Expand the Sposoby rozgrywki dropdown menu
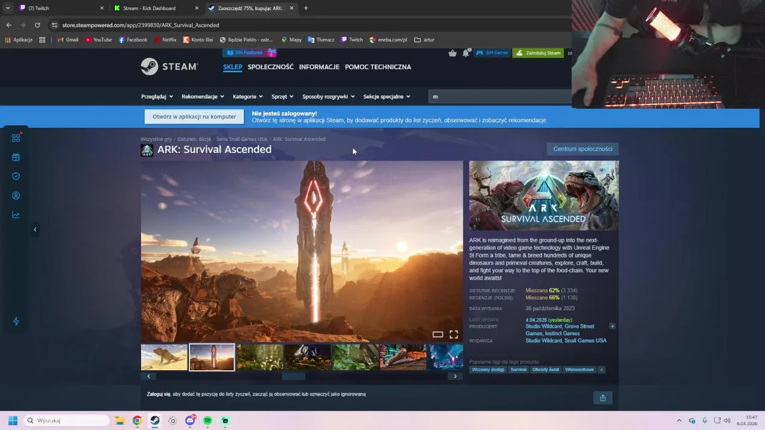 pos(329,96)
